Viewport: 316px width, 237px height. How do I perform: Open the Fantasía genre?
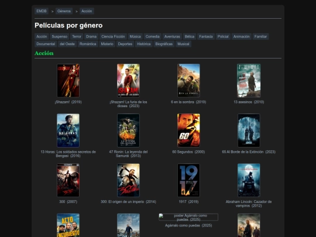point(206,36)
